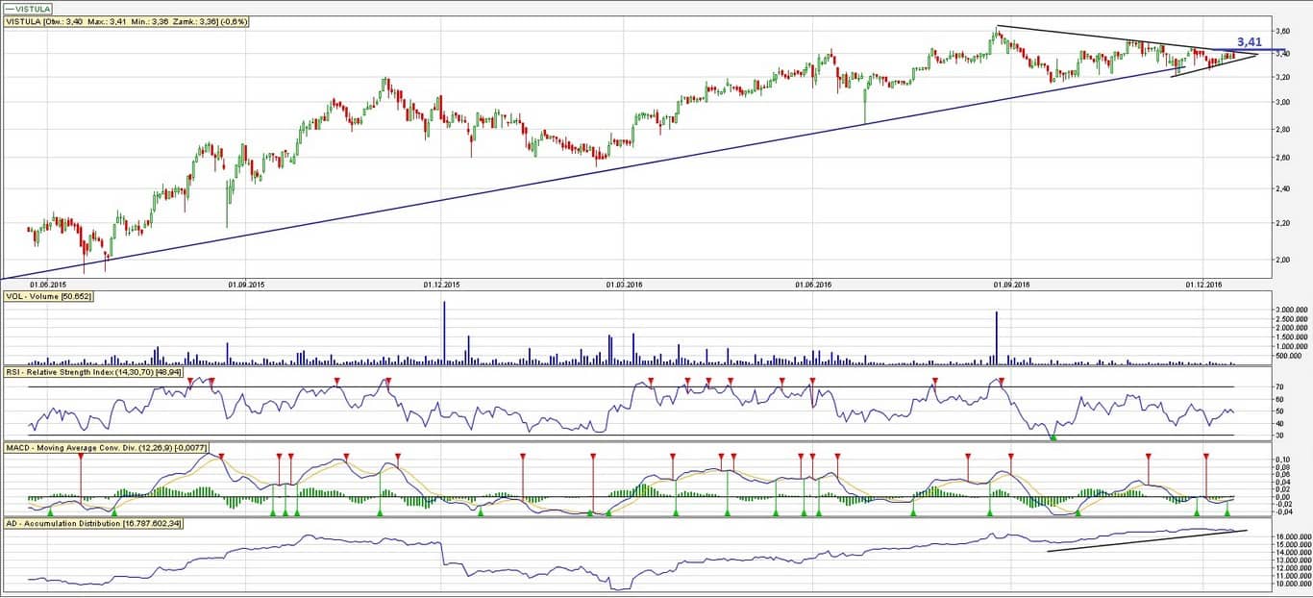Click the blue 3,41 price annotation
This screenshot has width=1313, height=598.
coord(1249,42)
